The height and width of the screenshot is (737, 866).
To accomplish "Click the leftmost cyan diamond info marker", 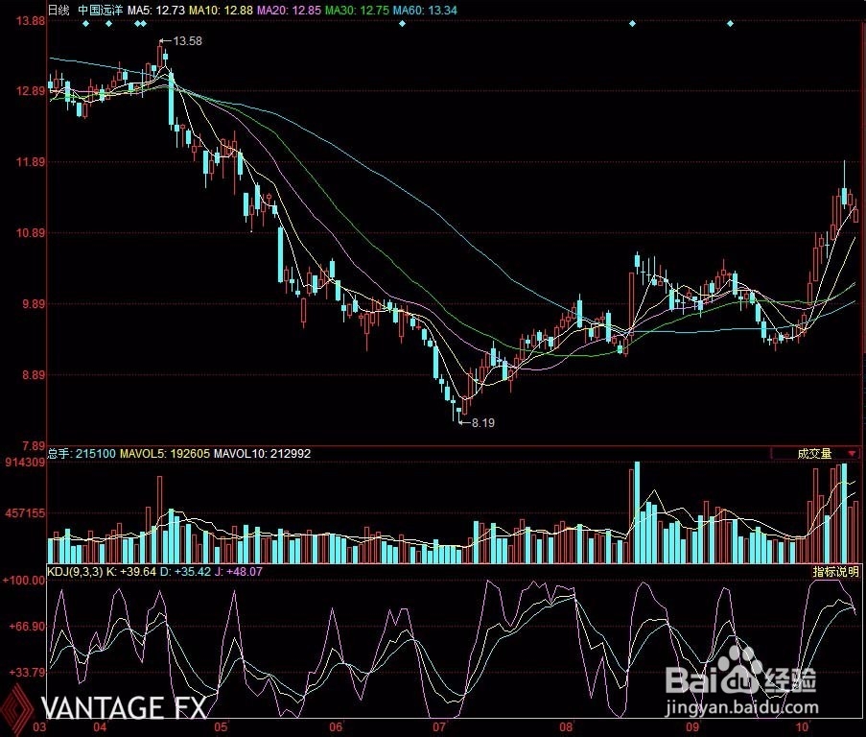I will point(85,24).
